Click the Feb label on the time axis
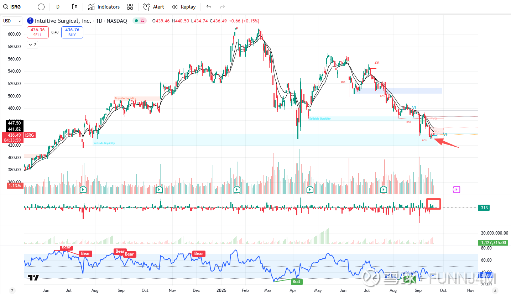This screenshot has width=511, height=294. 245,290
